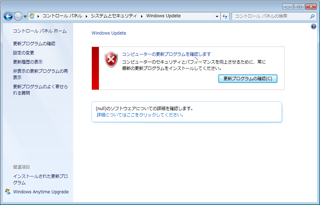Click the Forward navigation arrow
This screenshot has height=205, width=320.
(18, 16)
